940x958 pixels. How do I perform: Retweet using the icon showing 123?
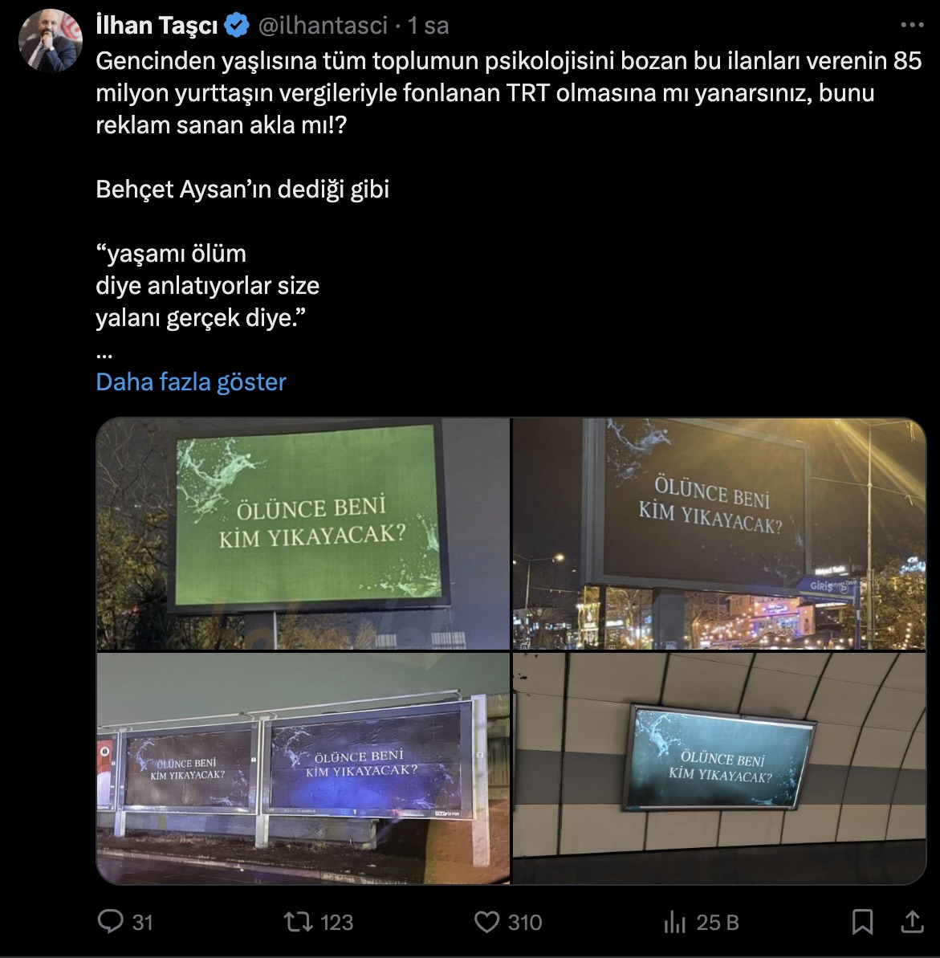[299, 921]
